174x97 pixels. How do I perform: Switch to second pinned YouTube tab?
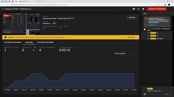pos(6,2)
